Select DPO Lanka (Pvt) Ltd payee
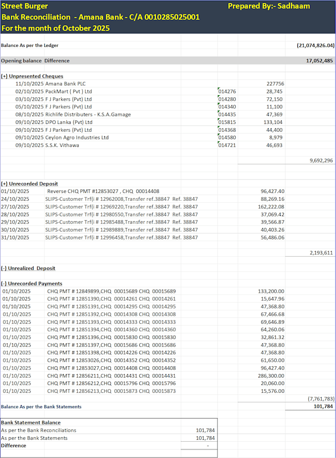The image size is (336, 458). click(69, 122)
